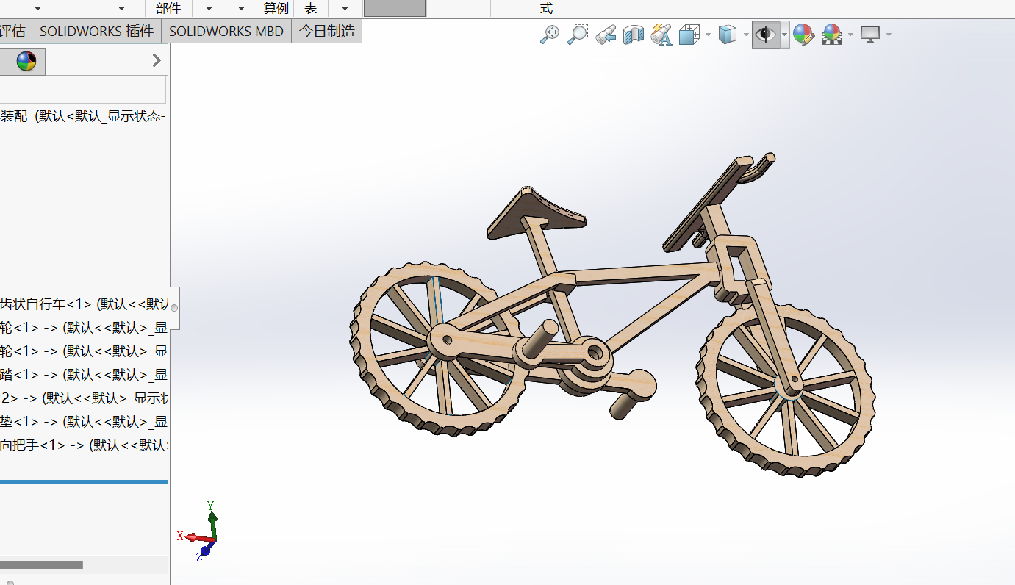The height and width of the screenshot is (585, 1015).
Task: Click the Edit Appearance color ball icon
Action: [803, 35]
